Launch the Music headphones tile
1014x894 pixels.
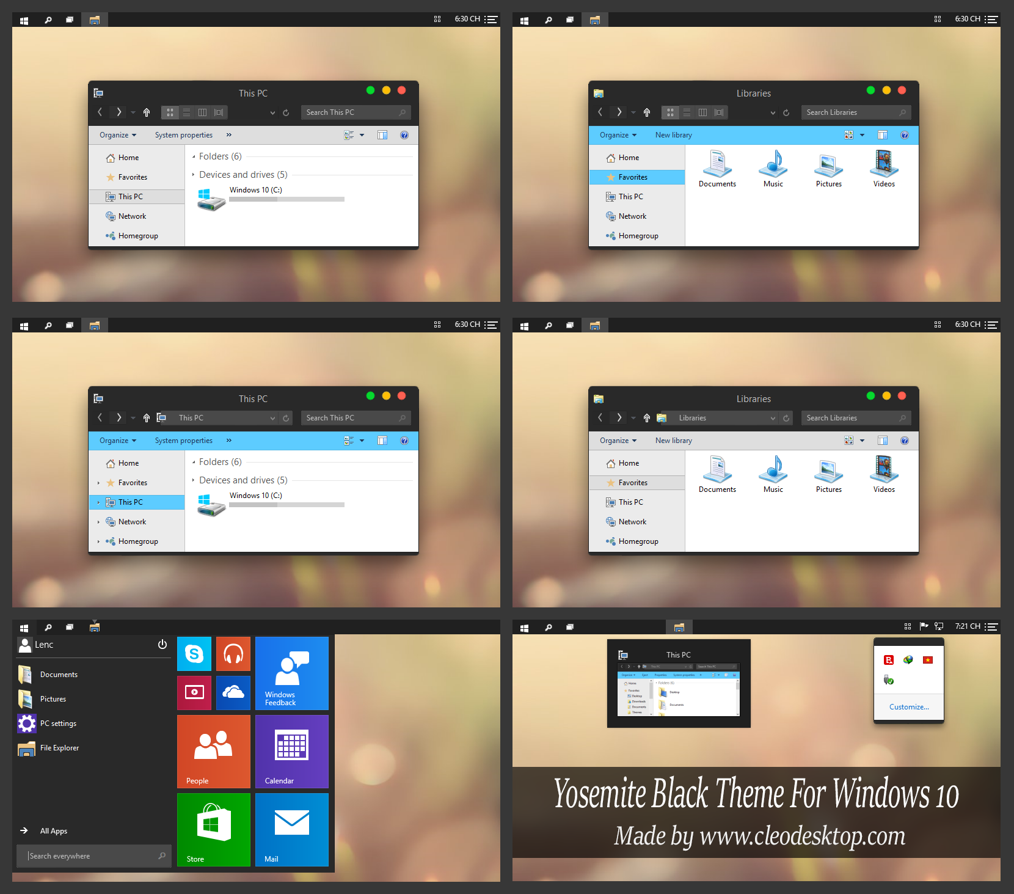click(x=233, y=654)
